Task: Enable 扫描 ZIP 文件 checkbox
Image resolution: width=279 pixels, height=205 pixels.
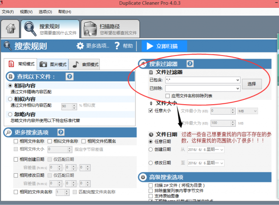Action: (x=150, y=185)
